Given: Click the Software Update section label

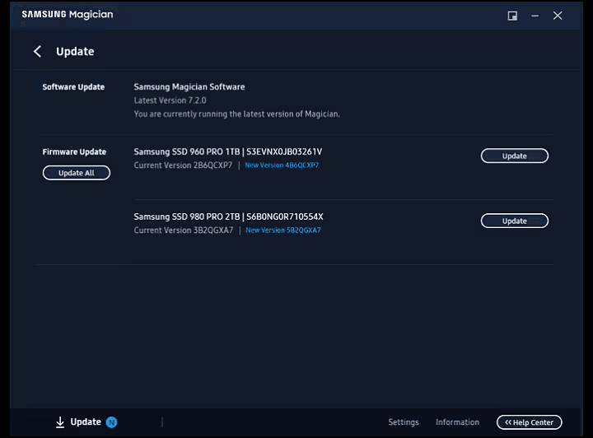Looking at the screenshot, I should click(73, 86).
